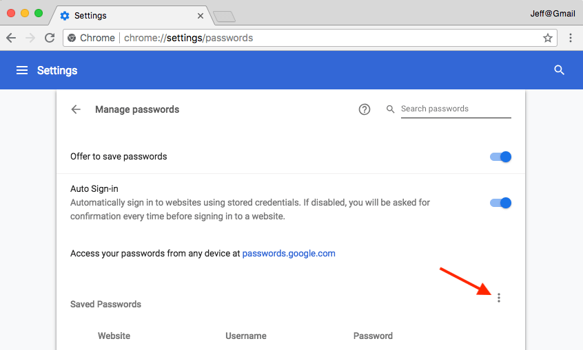This screenshot has height=350, width=583.
Task: Open a new tab
Action: click(224, 17)
